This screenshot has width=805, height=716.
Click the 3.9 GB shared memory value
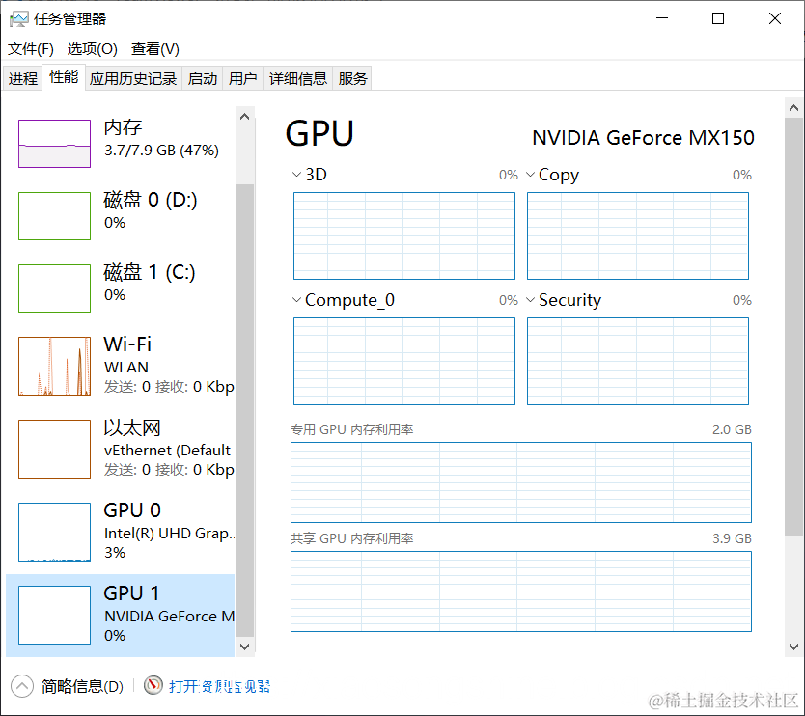click(732, 538)
